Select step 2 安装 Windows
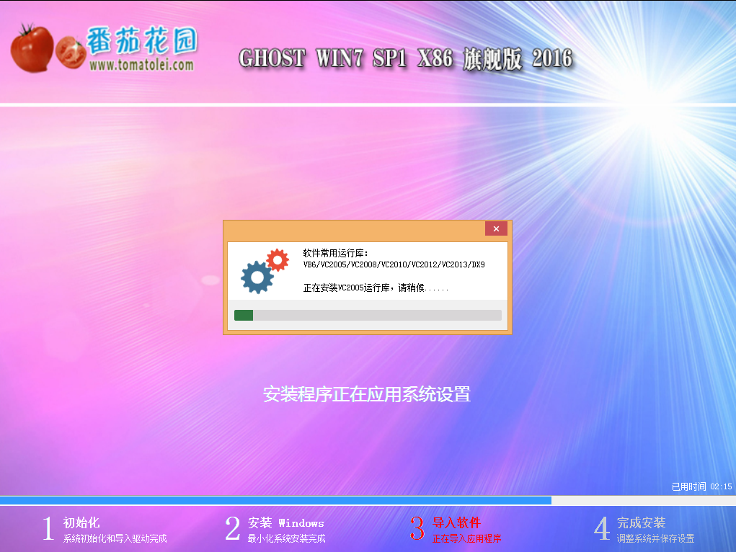 click(x=275, y=529)
